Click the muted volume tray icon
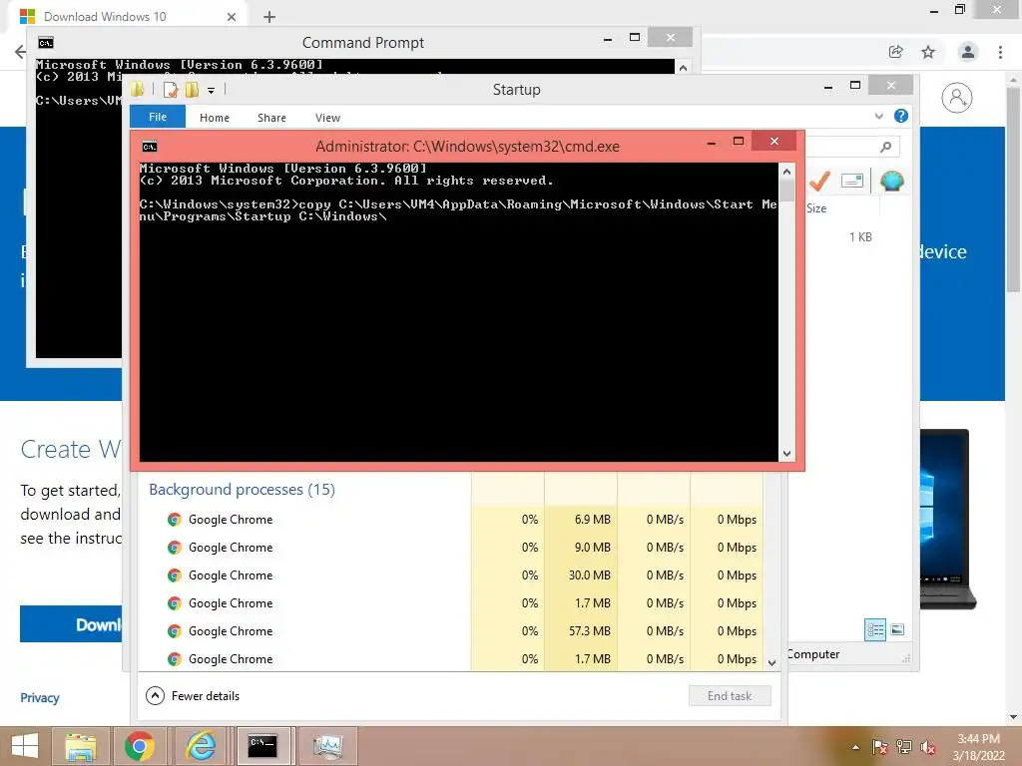1022x766 pixels. [x=928, y=747]
